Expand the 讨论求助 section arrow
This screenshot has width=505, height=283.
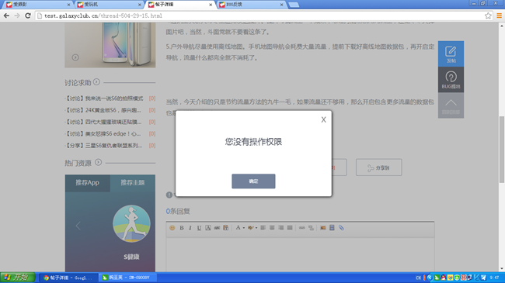point(96,82)
